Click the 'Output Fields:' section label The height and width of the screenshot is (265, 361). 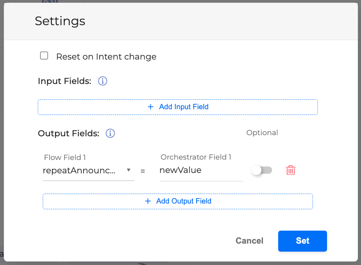(x=68, y=134)
